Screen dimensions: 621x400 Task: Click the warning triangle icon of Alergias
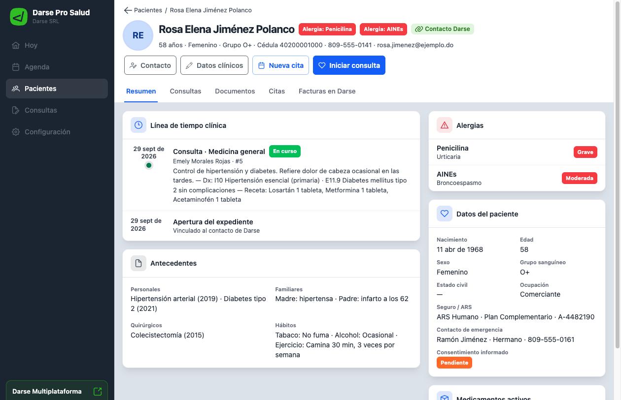point(445,125)
